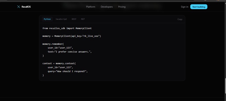The height and width of the screenshot is (101, 226).
Task: Click the MemoryClient api_key line
Action: [x=72, y=36]
